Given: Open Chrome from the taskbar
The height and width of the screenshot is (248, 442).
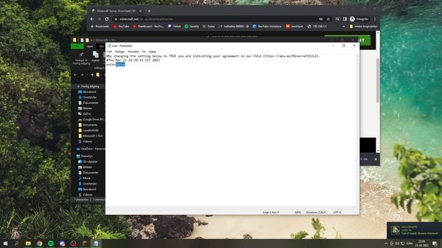Looking at the screenshot, I should pos(39,243).
